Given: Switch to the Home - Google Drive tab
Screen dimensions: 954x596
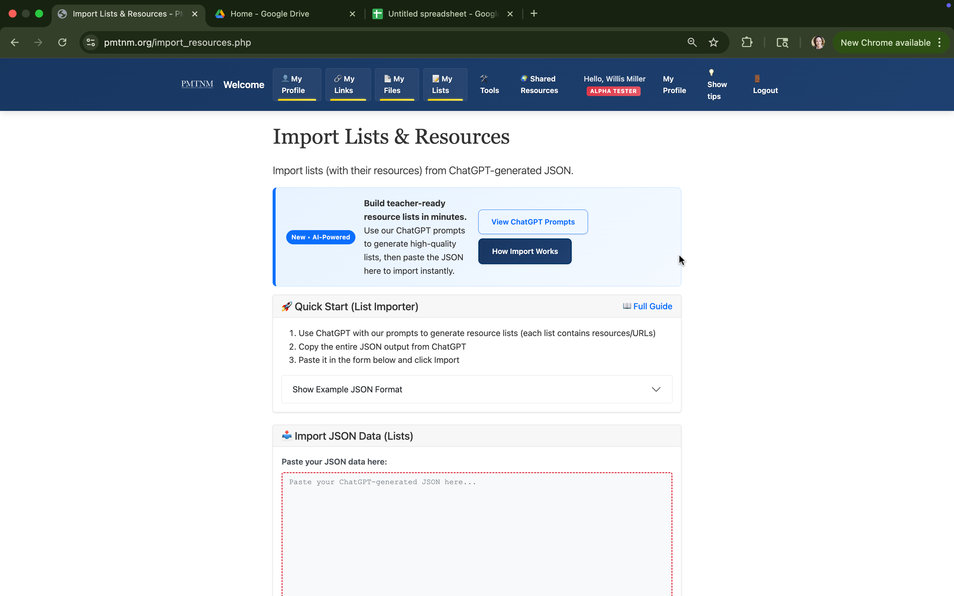Looking at the screenshot, I should [x=270, y=14].
